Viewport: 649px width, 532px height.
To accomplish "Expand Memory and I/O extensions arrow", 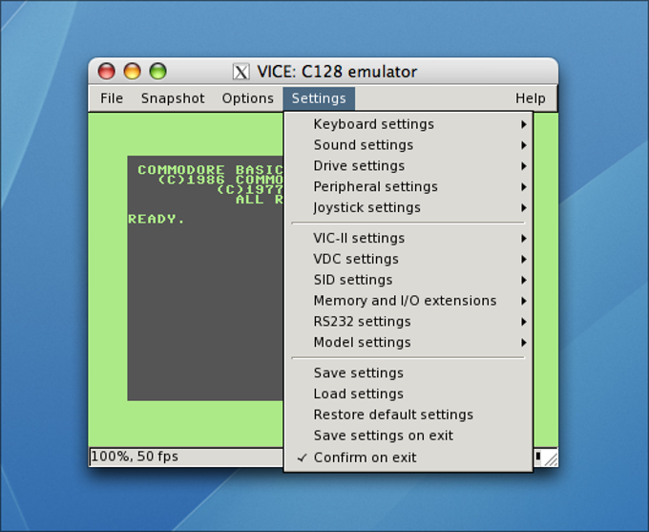I will click(524, 301).
